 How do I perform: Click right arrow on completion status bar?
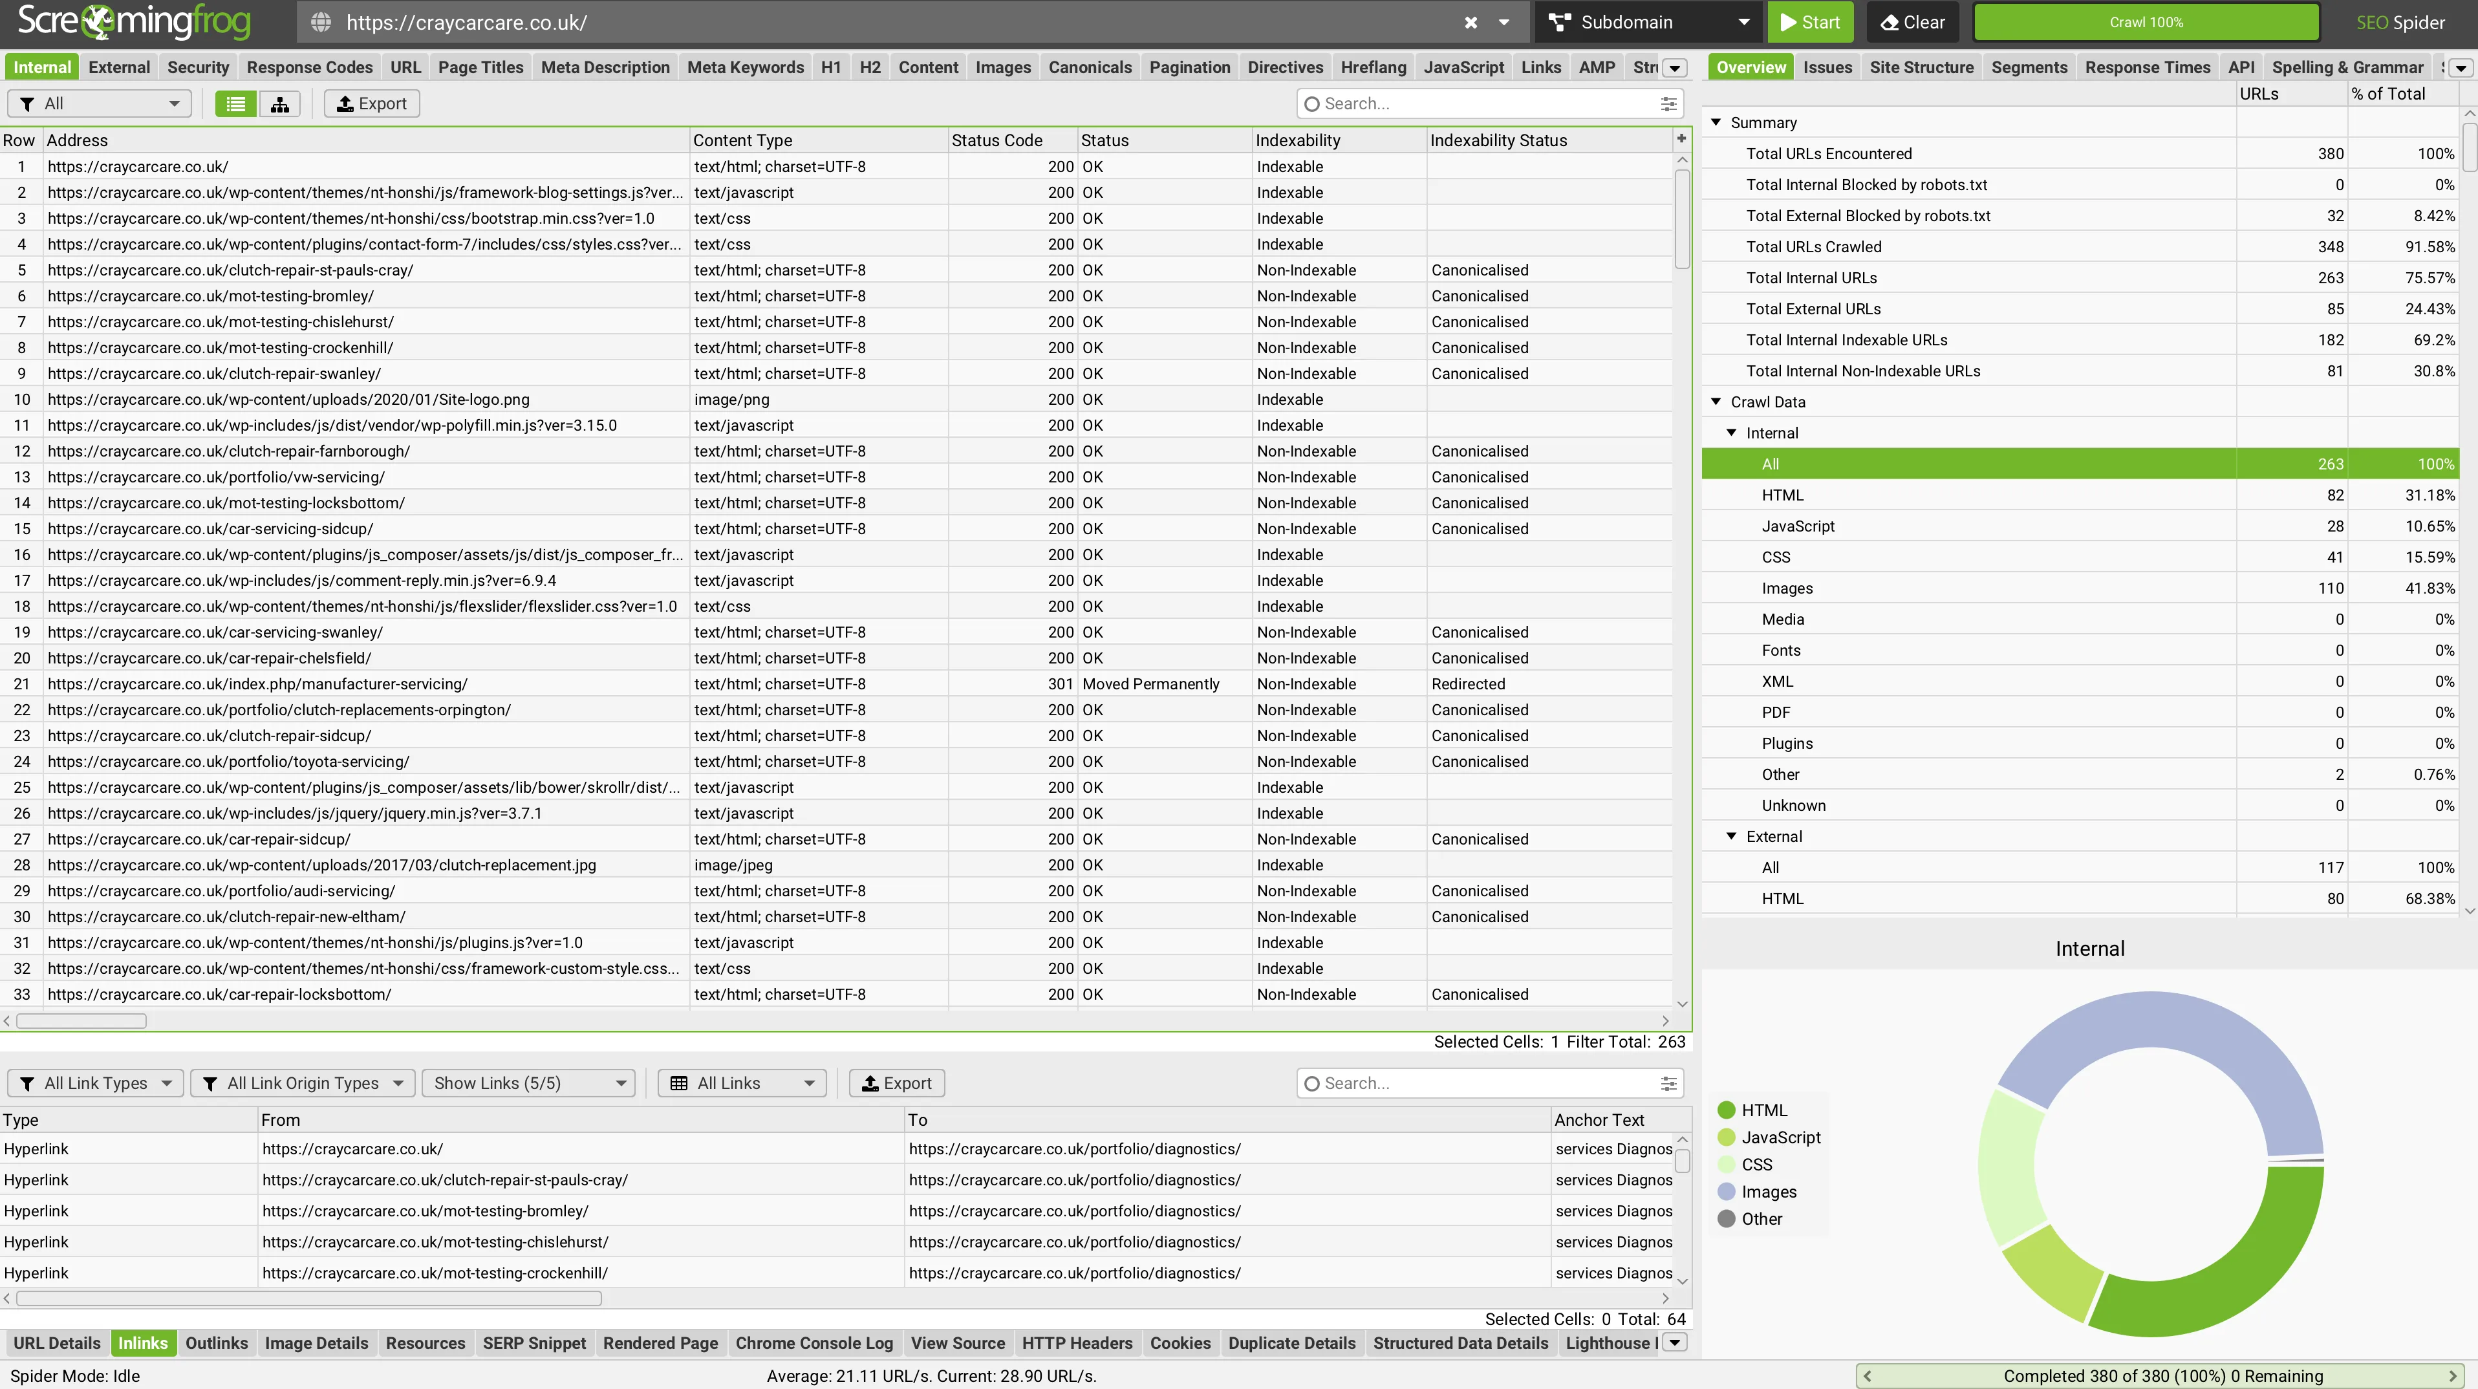coord(2453,1375)
